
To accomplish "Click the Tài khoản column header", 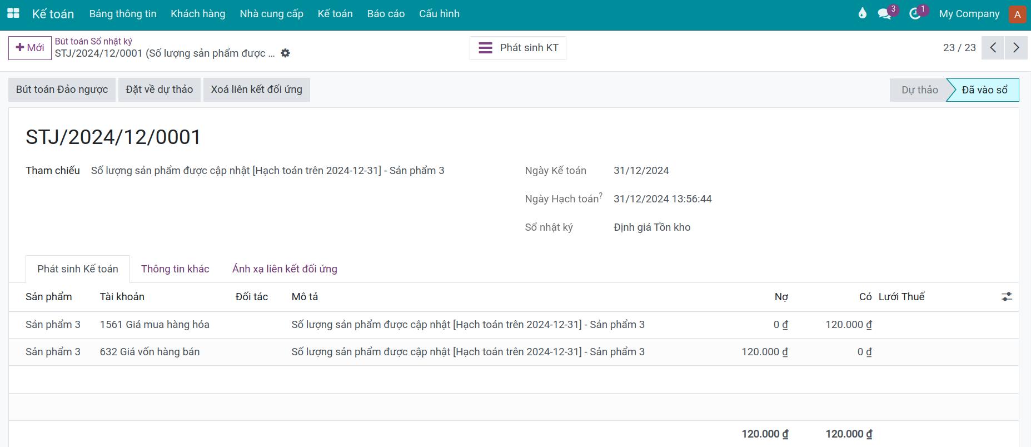I will (122, 297).
